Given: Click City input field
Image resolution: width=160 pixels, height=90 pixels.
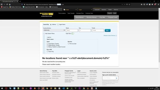Looking at the screenshot, I should pyautogui.click(x=85, y=30).
